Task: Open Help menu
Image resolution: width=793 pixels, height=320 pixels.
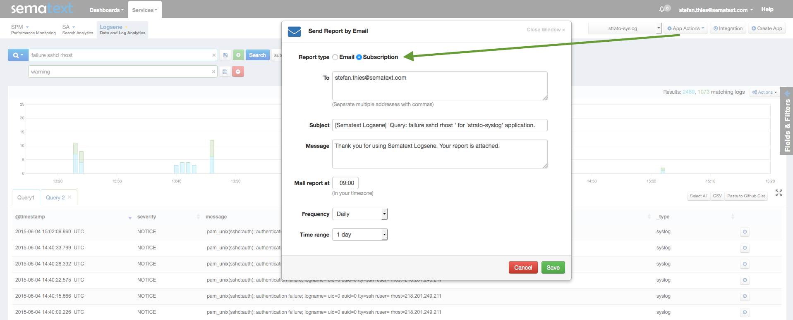Action: tap(767, 9)
